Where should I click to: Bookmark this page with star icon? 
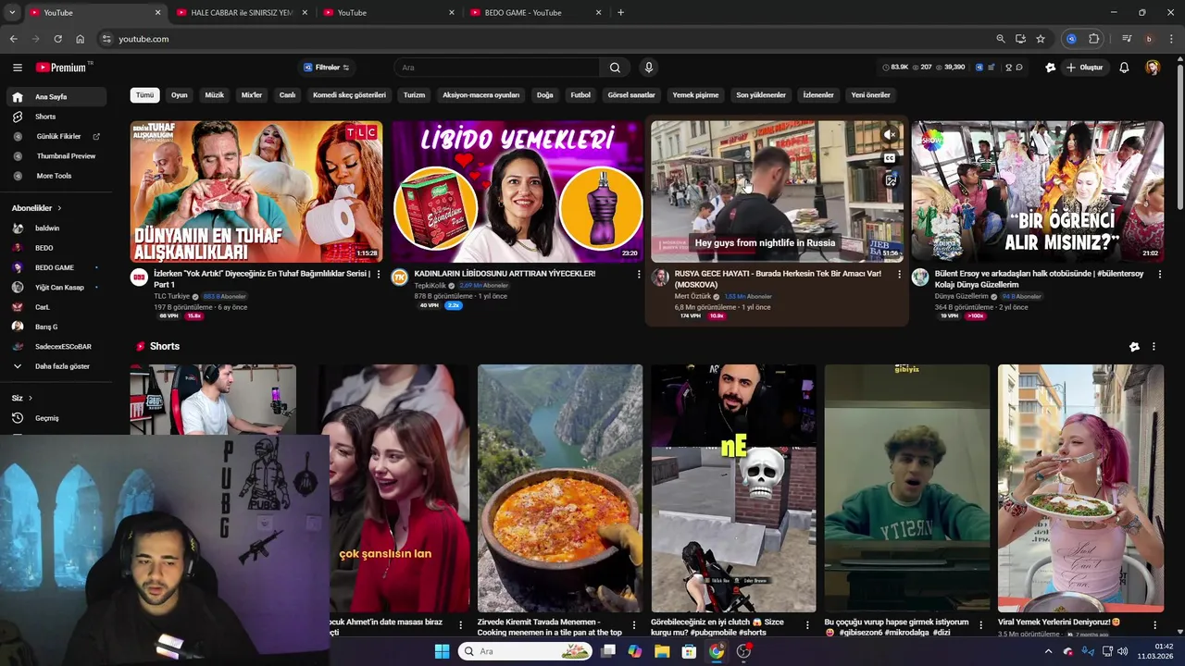coord(1041,39)
